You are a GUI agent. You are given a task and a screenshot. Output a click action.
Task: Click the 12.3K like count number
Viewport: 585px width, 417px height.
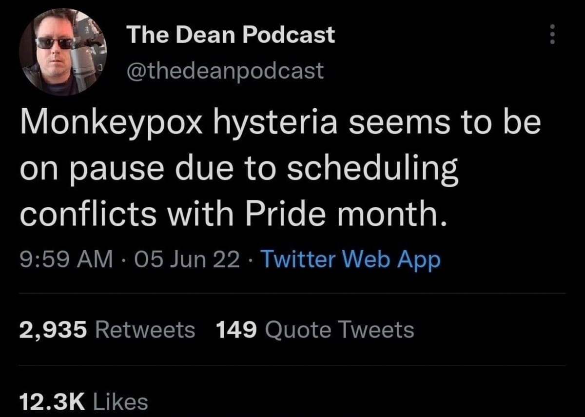[52, 402]
